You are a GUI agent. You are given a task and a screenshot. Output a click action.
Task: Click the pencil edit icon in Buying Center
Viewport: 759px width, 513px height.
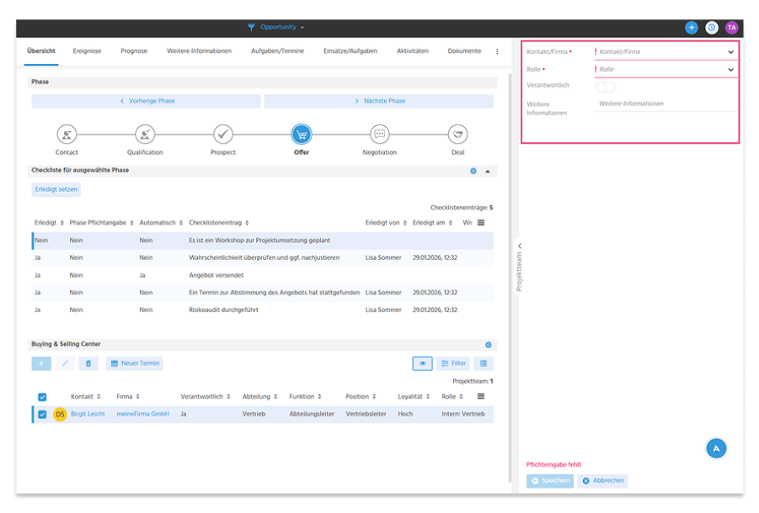pos(65,363)
